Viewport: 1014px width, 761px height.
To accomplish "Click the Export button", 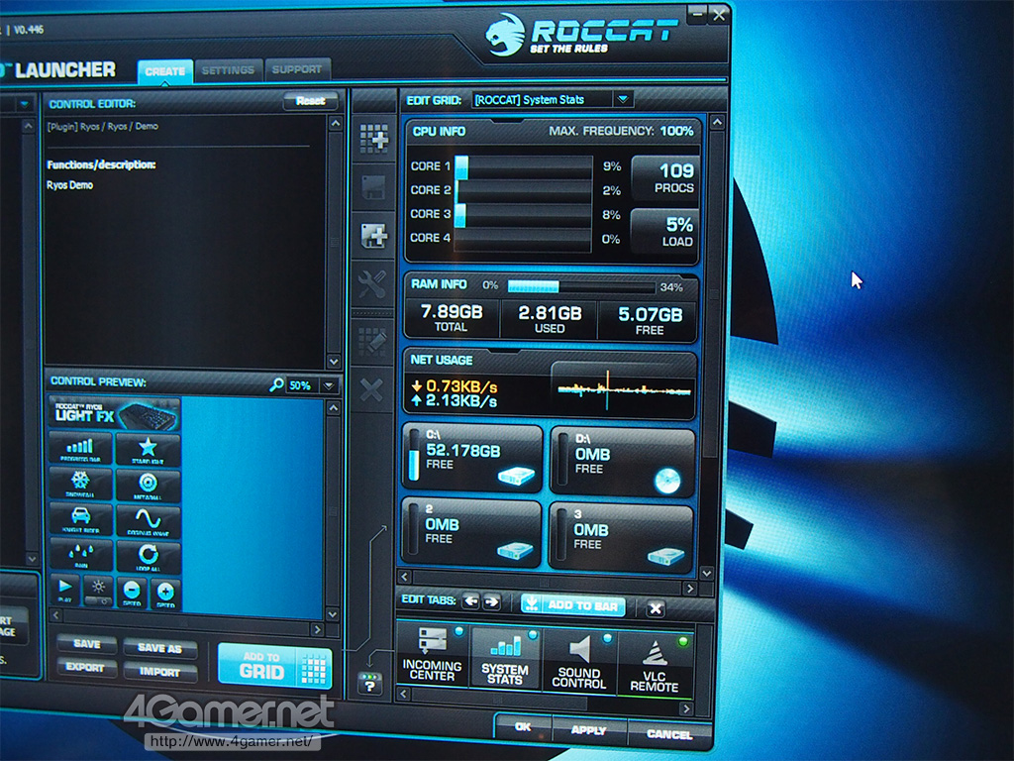I will tap(85, 667).
